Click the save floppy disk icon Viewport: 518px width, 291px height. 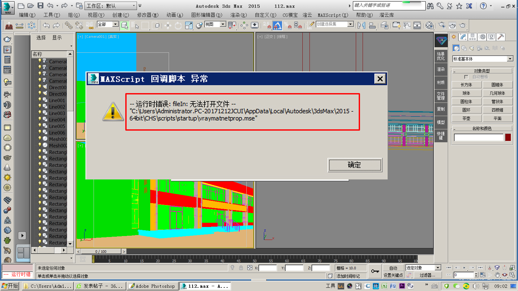(x=40, y=5)
